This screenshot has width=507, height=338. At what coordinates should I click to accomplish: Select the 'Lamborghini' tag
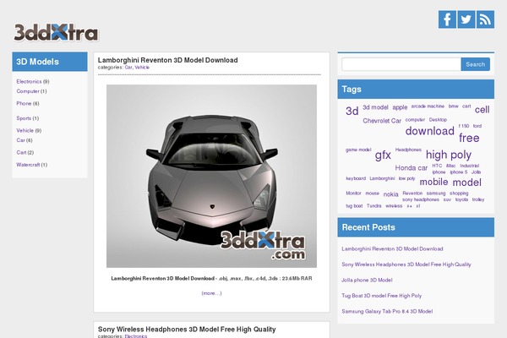[x=382, y=178]
